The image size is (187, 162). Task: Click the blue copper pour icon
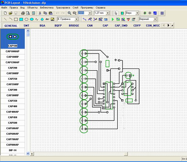point(155,13)
